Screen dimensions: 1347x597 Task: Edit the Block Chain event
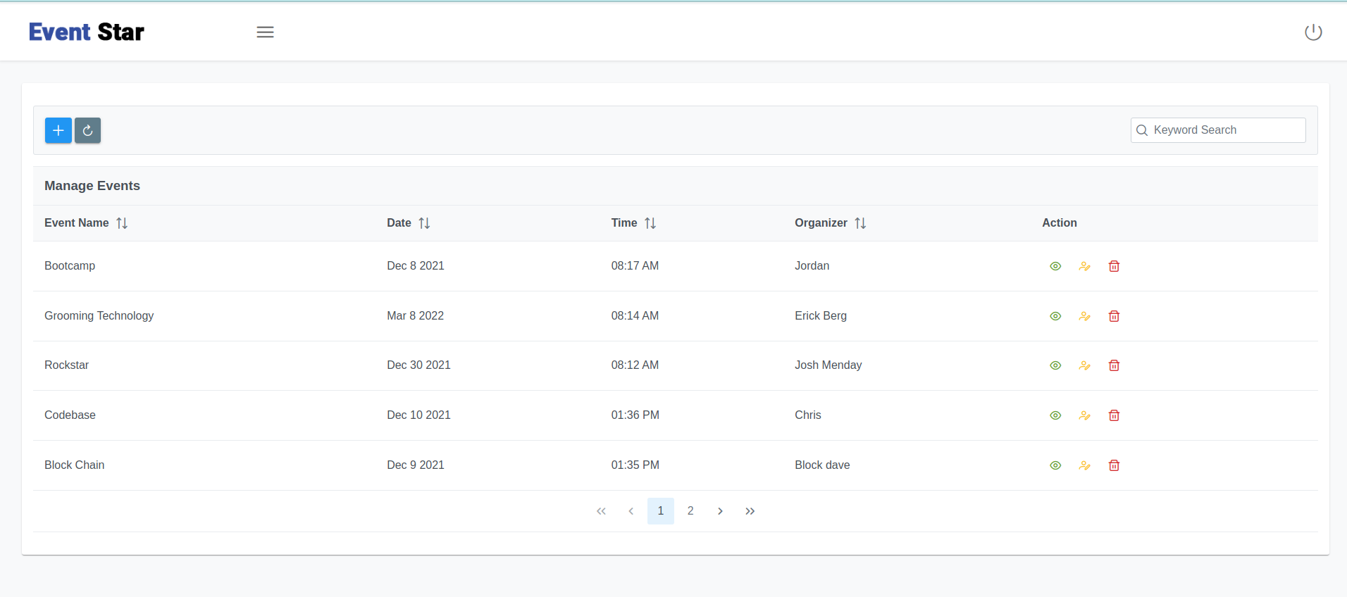[x=1085, y=465]
